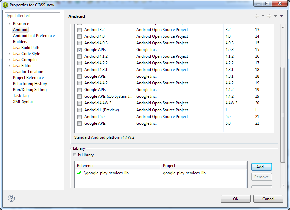This screenshot has height=210, width=290.
Task: Check the Android 4.4W.2 checkbox
Action: (79, 103)
